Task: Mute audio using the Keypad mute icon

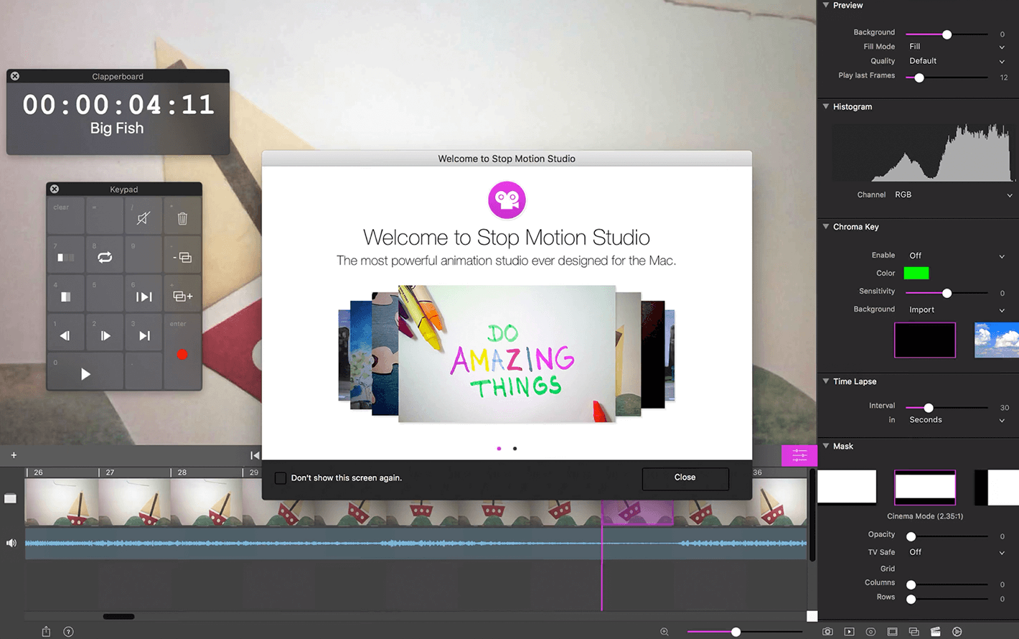Action: 144,218
